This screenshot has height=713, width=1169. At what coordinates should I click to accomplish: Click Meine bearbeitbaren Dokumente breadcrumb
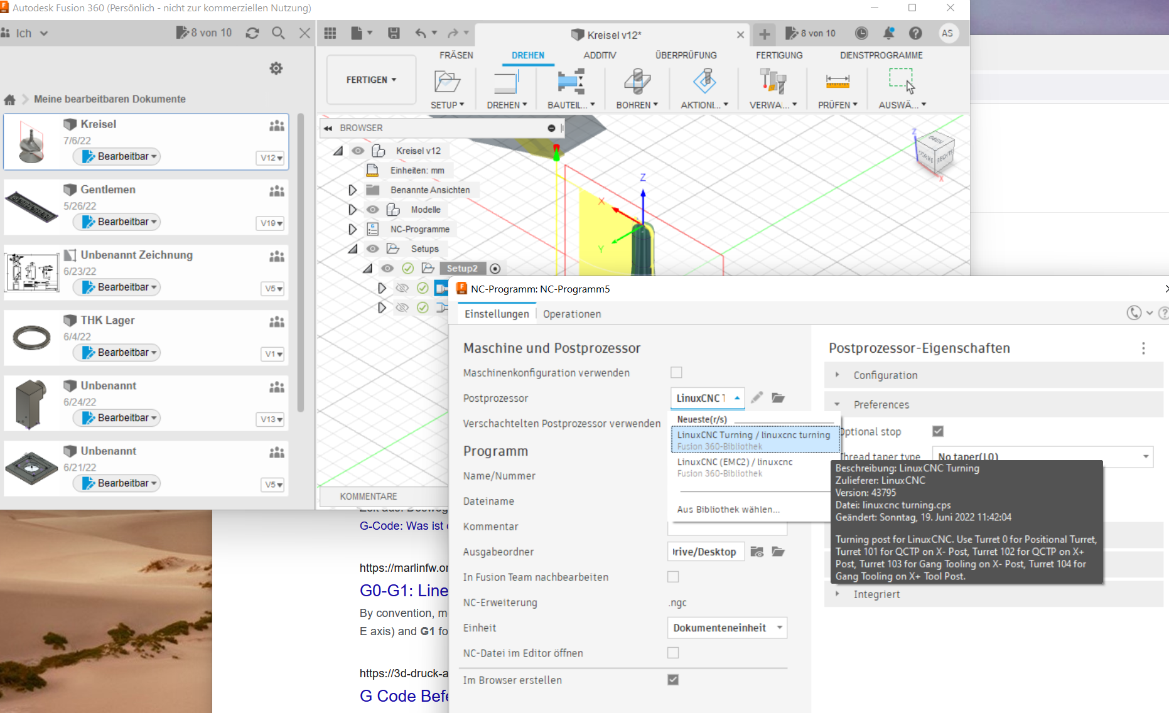click(110, 99)
